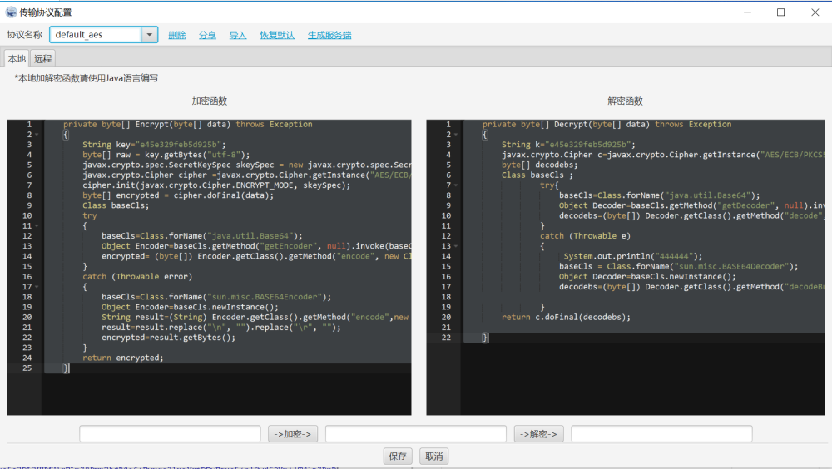Collapse the catch block at line 13 in decrypt editor

click(x=455, y=246)
